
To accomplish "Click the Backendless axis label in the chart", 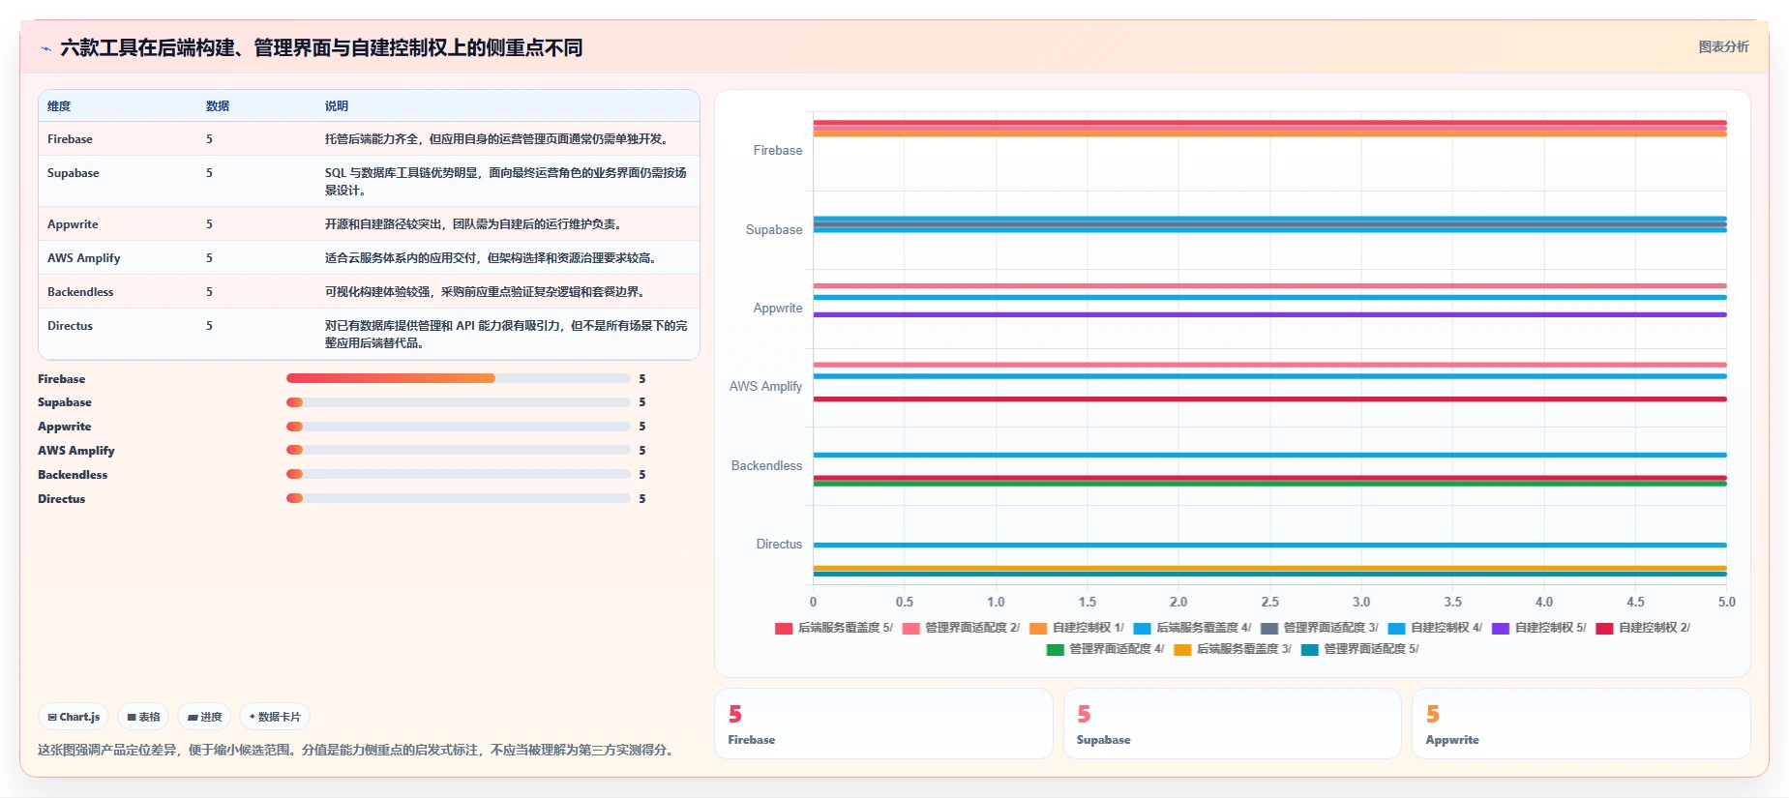I will (766, 466).
